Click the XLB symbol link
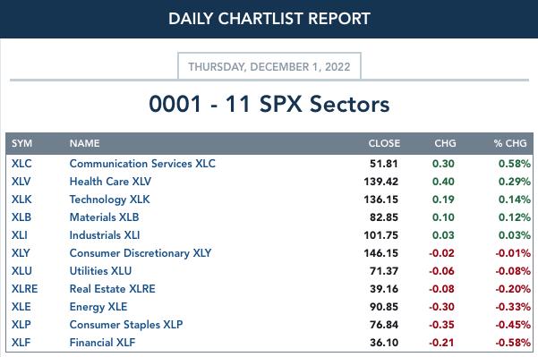Viewport: 538px width, 357px height. click(x=21, y=217)
